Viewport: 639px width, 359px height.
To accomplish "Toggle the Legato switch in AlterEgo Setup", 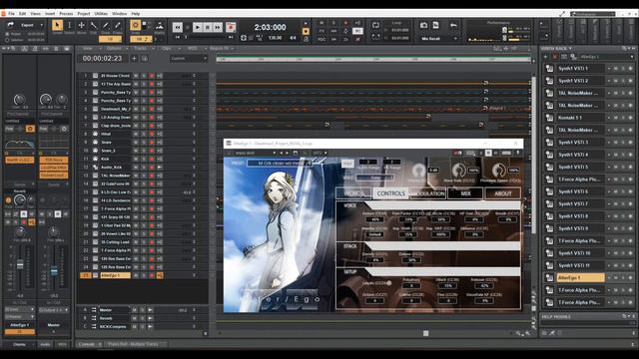I will pyautogui.click(x=388, y=283).
